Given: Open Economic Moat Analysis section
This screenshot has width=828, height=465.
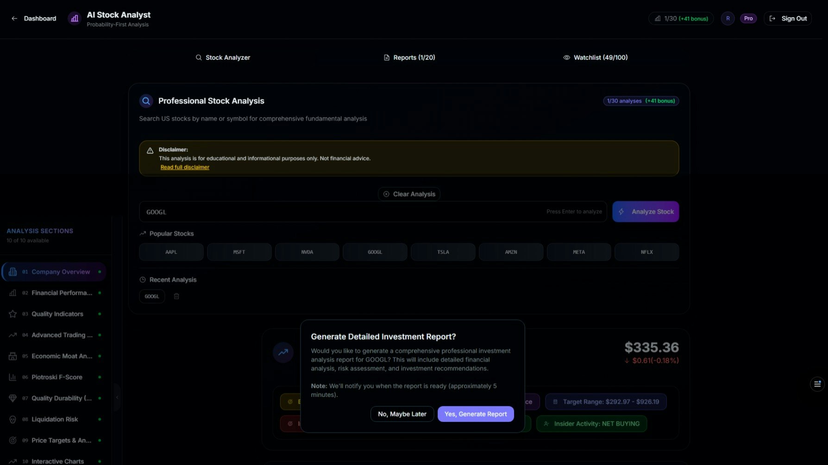Looking at the screenshot, I should pos(54,356).
